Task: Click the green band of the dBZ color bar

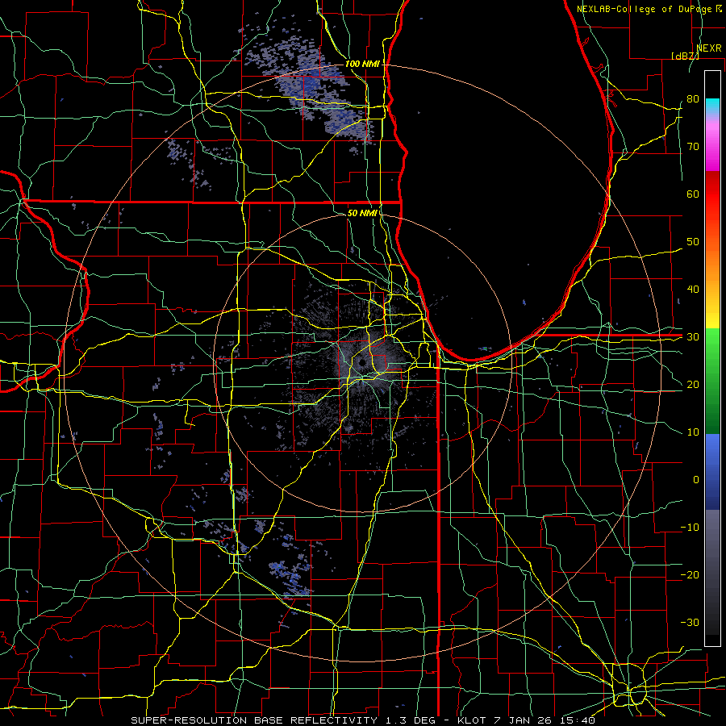Action: 712,381
